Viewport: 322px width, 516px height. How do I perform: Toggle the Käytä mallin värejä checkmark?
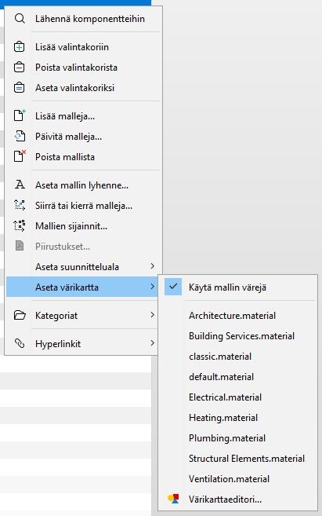tap(173, 287)
